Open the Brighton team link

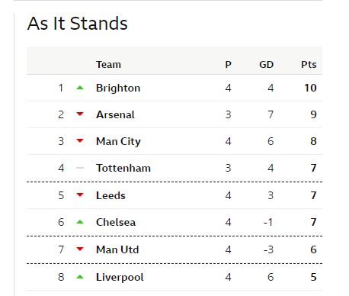[118, 88]
